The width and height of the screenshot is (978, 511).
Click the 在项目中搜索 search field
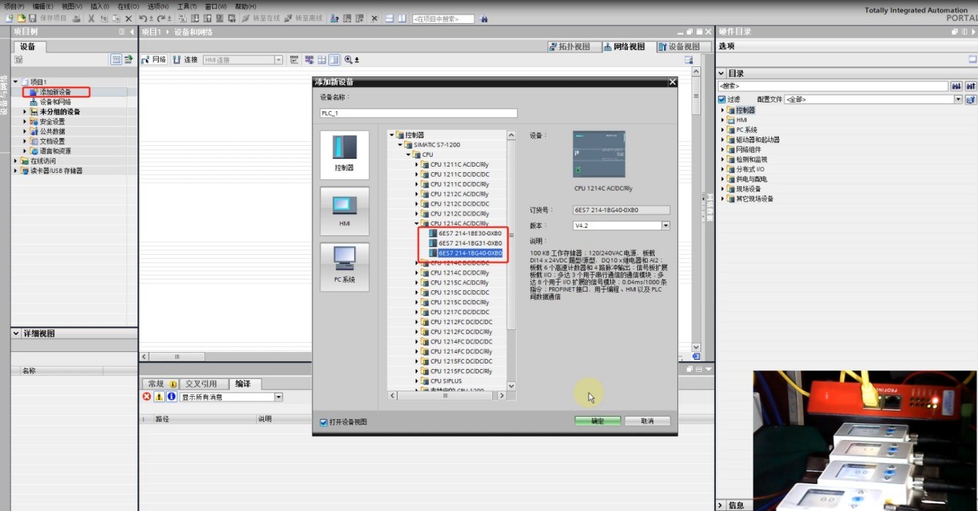point(445,18)
